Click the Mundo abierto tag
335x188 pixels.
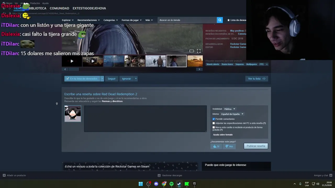point(213,64)
